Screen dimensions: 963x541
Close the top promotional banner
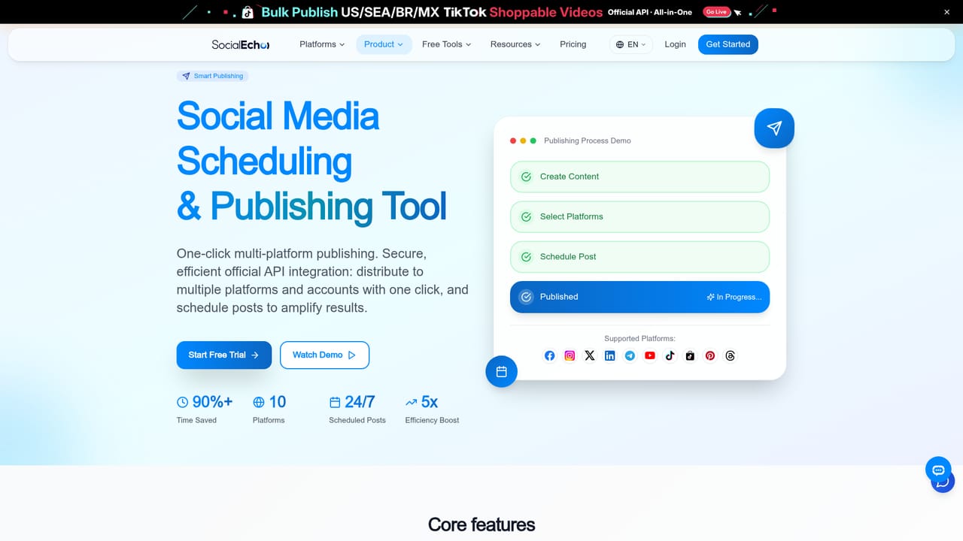click(947, 12)
